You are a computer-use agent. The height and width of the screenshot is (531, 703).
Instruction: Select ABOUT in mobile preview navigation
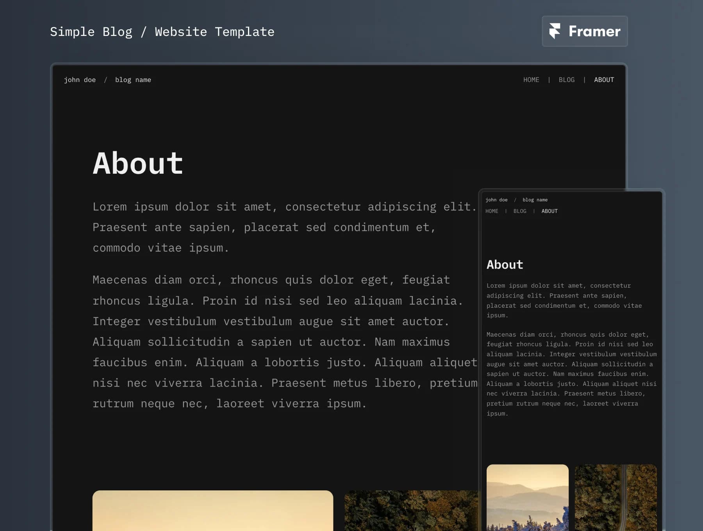pyautogui.click(x=550, y=211)
